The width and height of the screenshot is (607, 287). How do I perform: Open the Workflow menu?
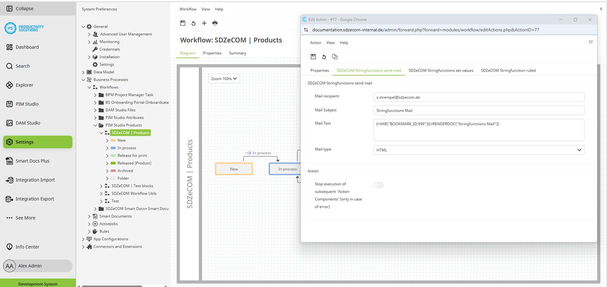coord(188,9)
